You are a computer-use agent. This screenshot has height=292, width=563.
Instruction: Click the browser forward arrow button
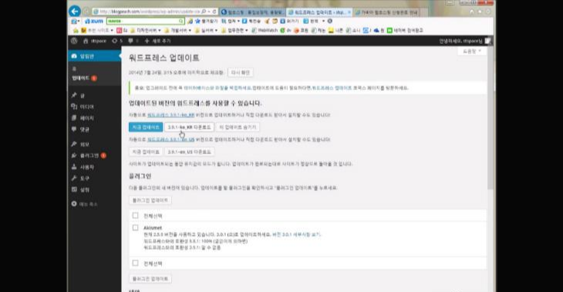(x=86, y=12)
